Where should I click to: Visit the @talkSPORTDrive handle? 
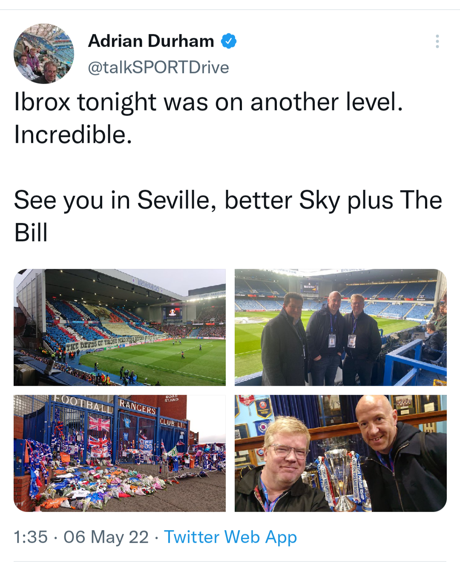pyautogui.click(x=158, y=67)
